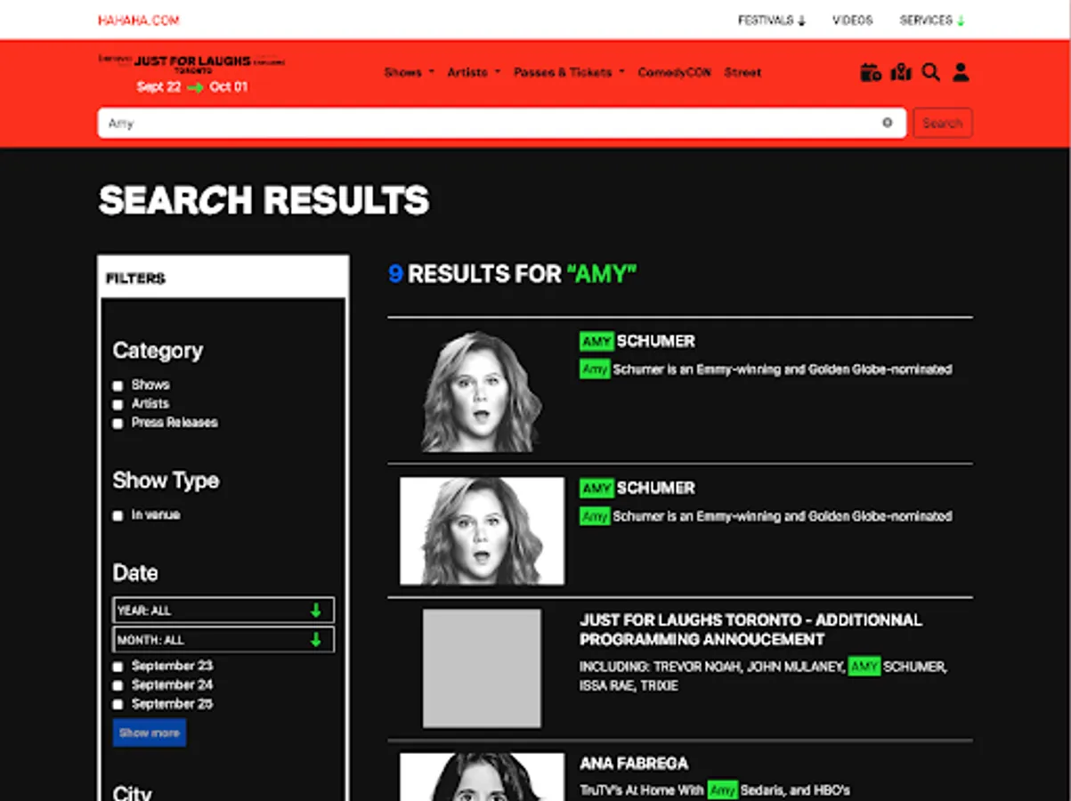Open the calendar schedule icon
Viewport: 1071px width, 801px height.
(871, 72)
